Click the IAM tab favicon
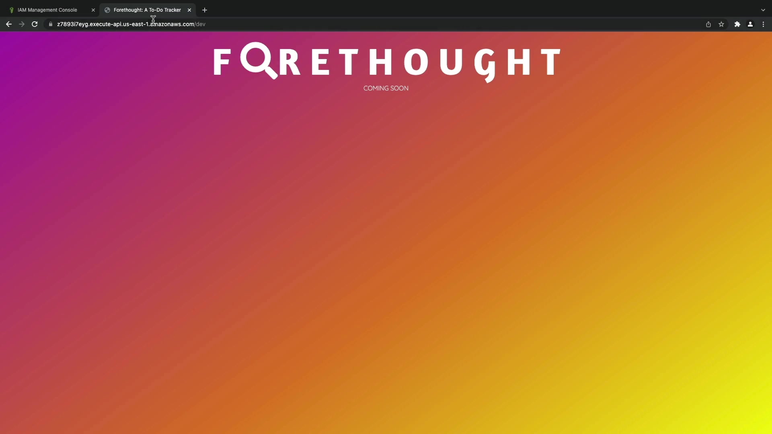Screen dimensions: 772x434 pyautogui.click(x=12, y=10)
